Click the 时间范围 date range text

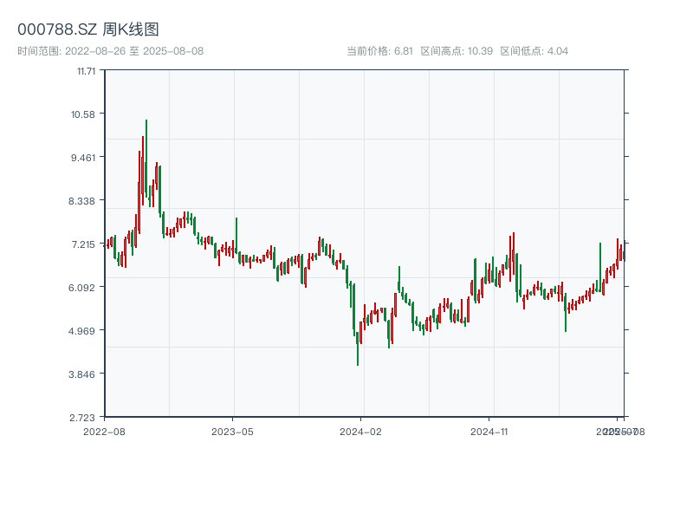point(111,51)
